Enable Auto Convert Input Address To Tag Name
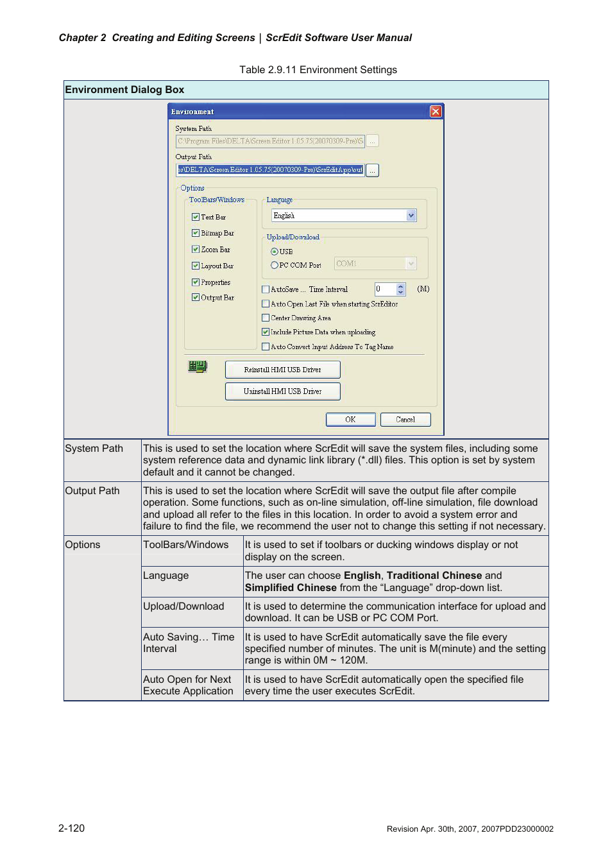The image size is (612, 867). click(x=266, y=347)
